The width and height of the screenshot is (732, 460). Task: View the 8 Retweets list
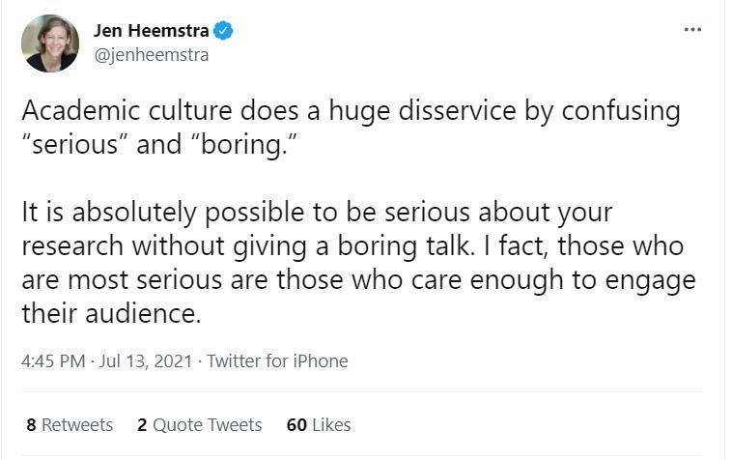point(70,424)
